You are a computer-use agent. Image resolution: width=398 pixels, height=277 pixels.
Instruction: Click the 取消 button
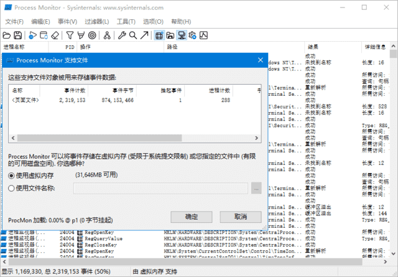pyautogui.click(x=241, y=217)
